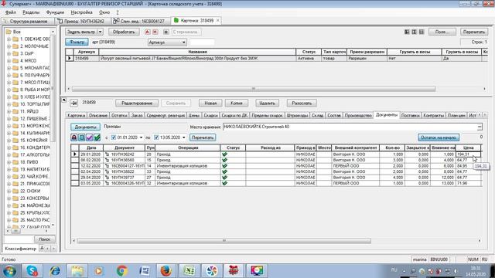Image resolution: width=495 pixels, height=278 pixels.
Task: Expand the 18. ПИВО tree node
Action: tap(9, 162)
